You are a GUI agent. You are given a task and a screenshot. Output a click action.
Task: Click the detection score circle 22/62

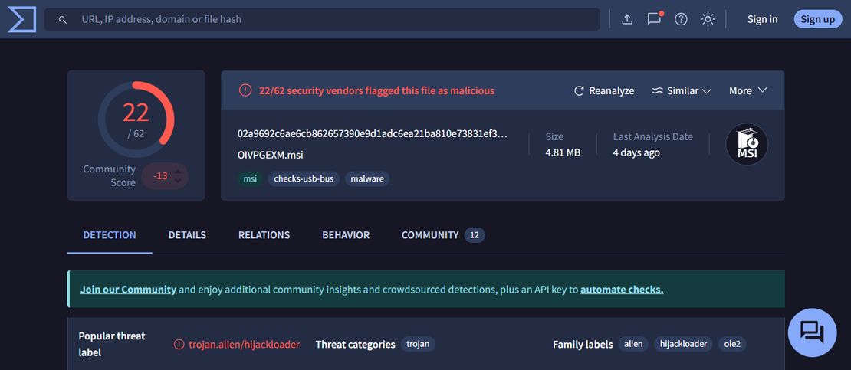[136, 120]
